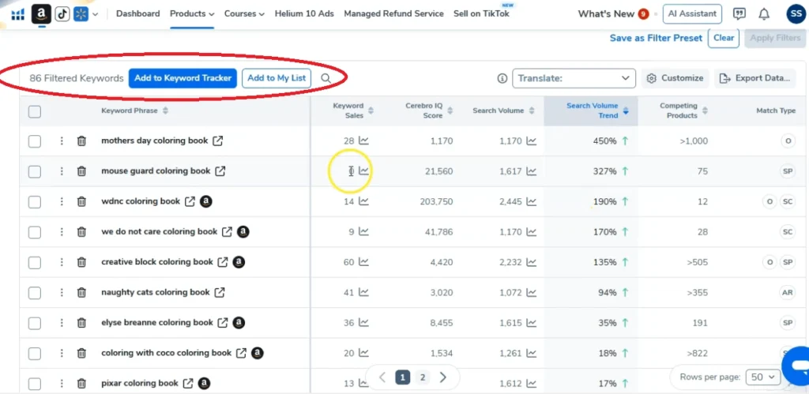Click the Customize button
This screenshot has width=809, height=394.
point(675,78)
